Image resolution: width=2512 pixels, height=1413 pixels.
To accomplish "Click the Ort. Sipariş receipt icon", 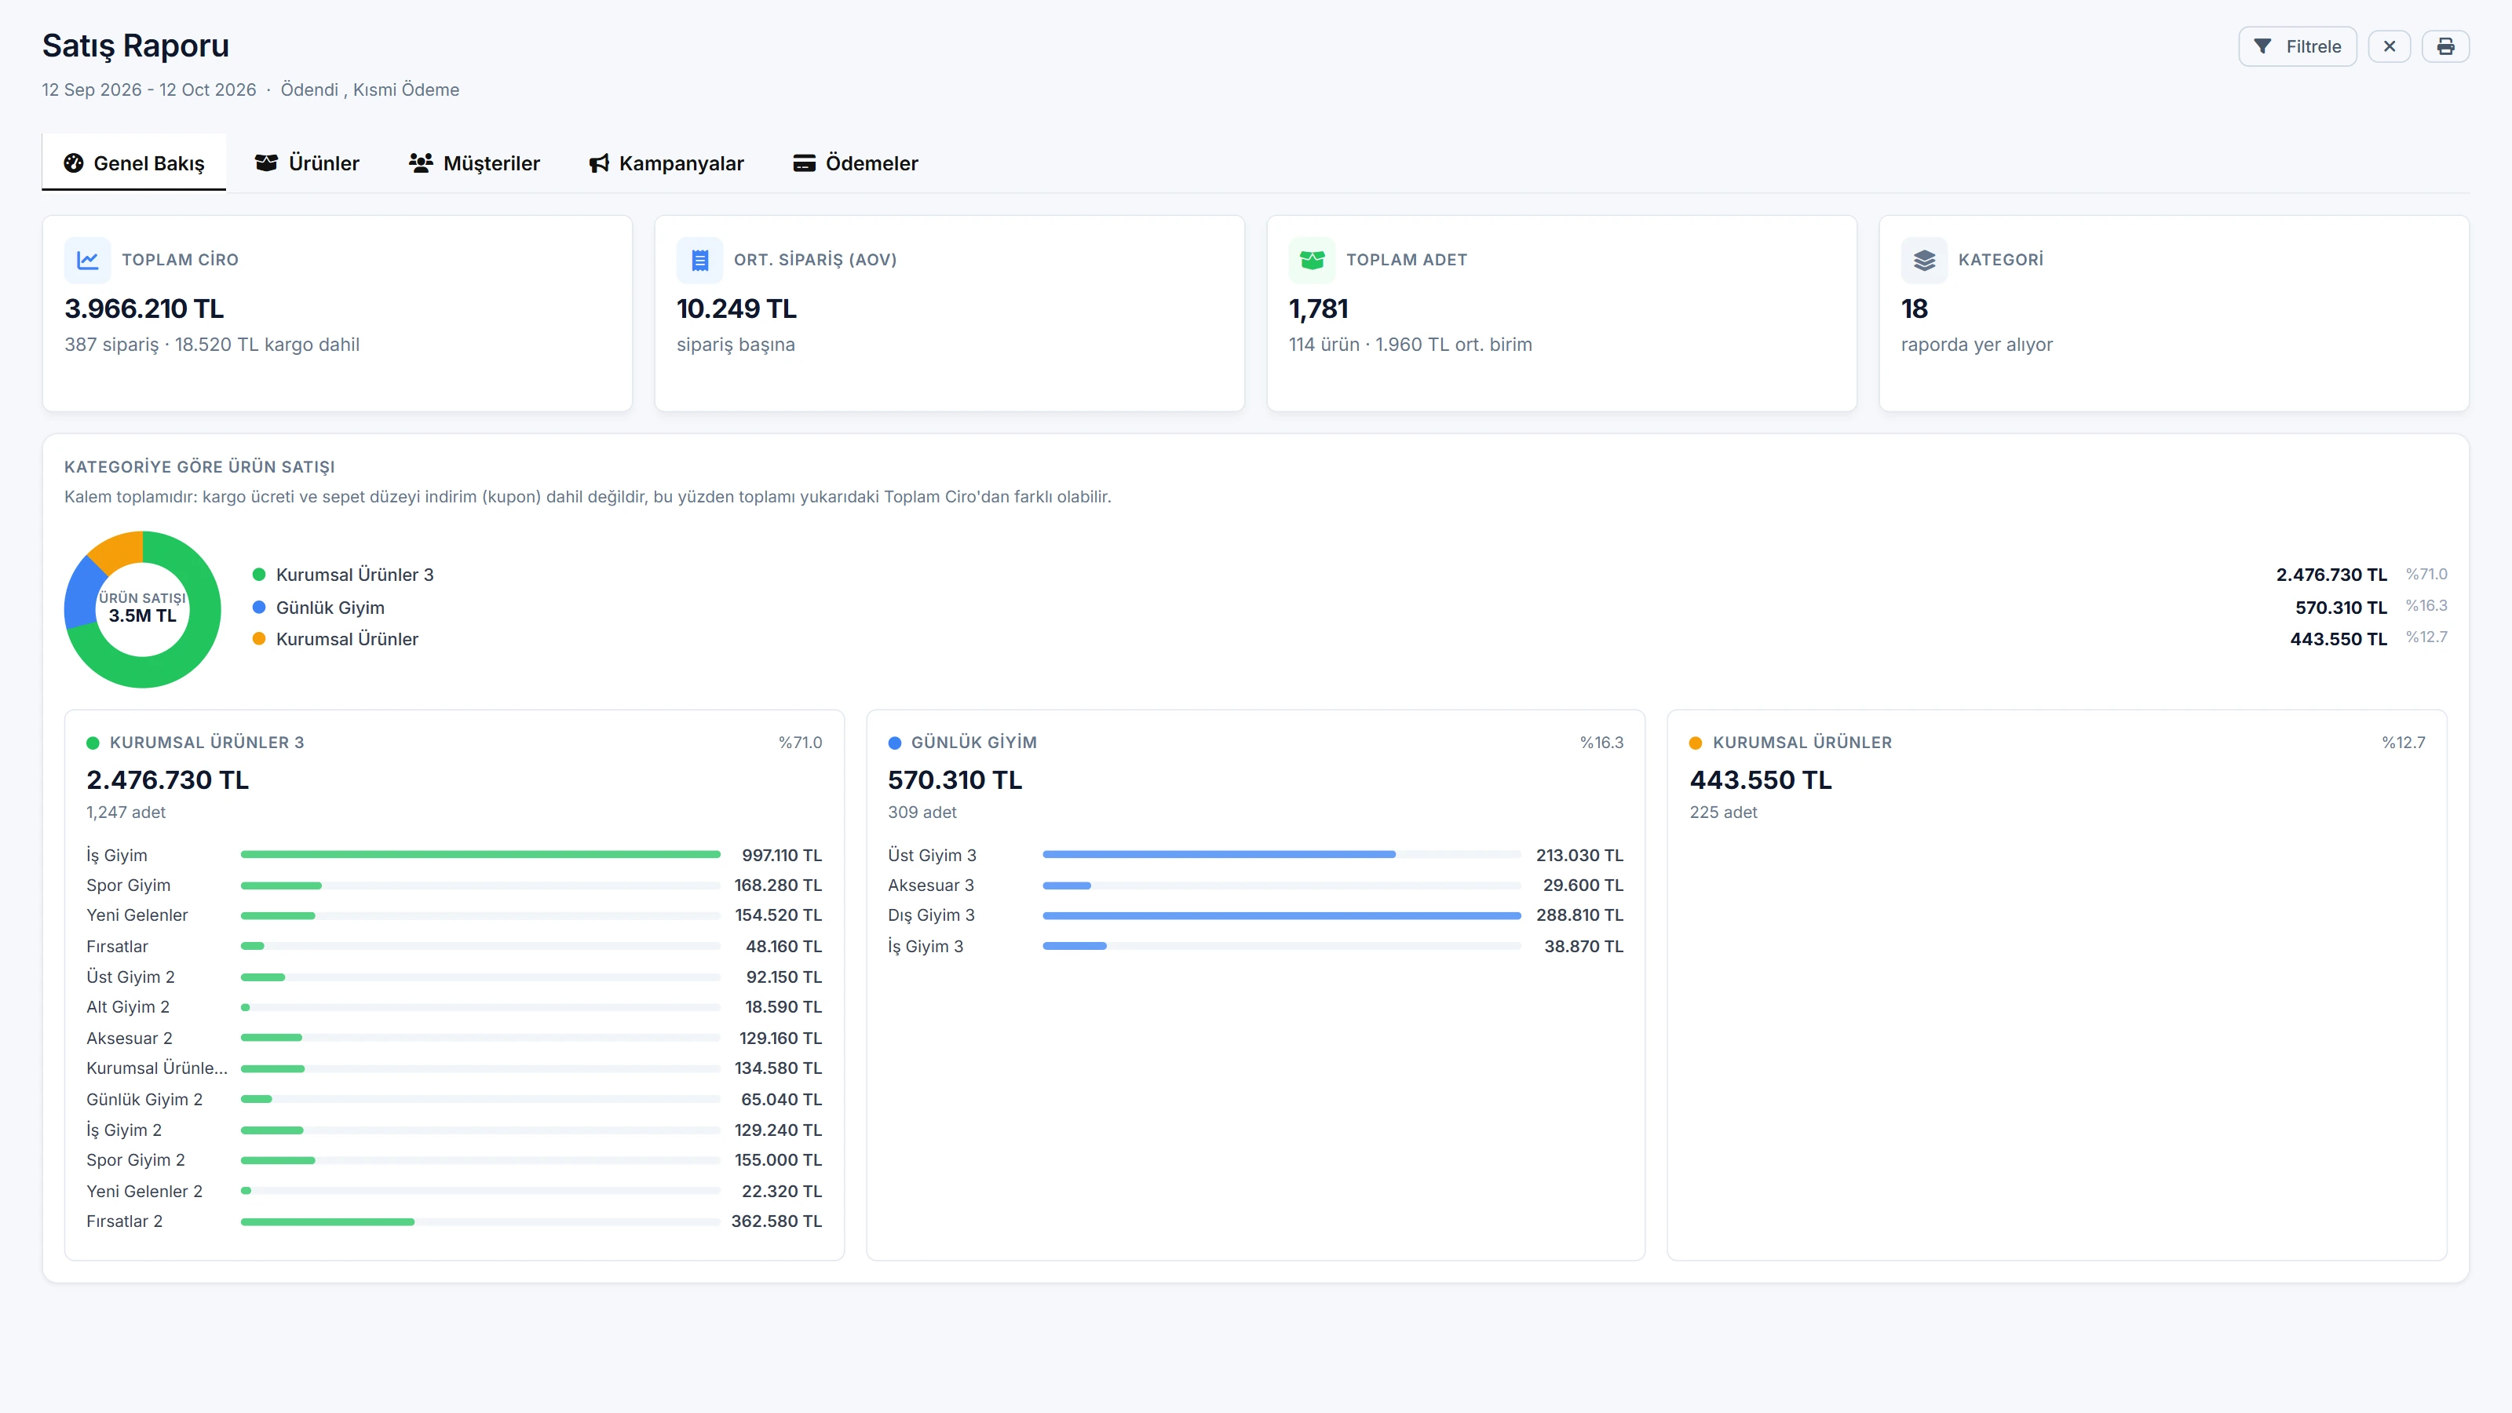I will [x=700, y=261].
